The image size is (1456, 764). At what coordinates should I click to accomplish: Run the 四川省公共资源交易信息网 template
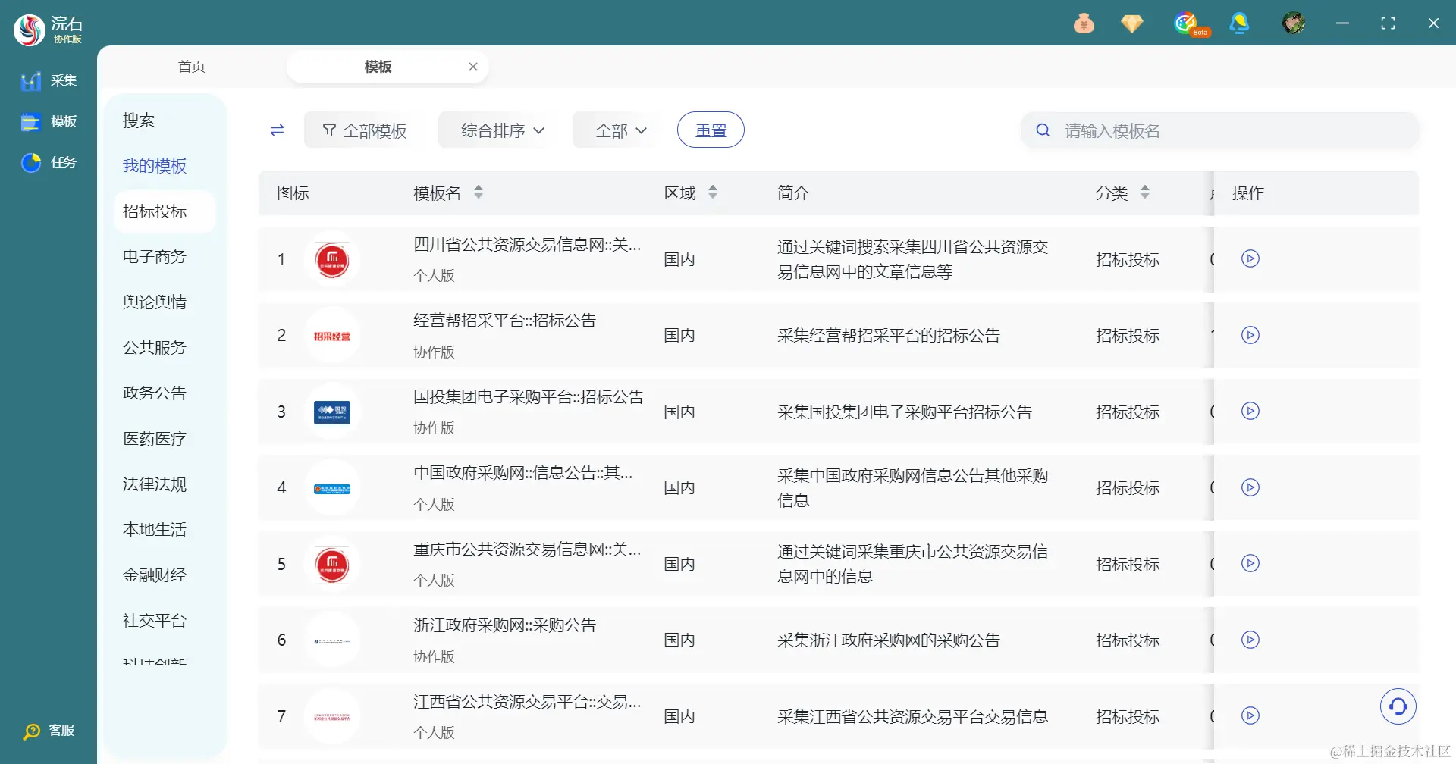[x=1250, y=259]
